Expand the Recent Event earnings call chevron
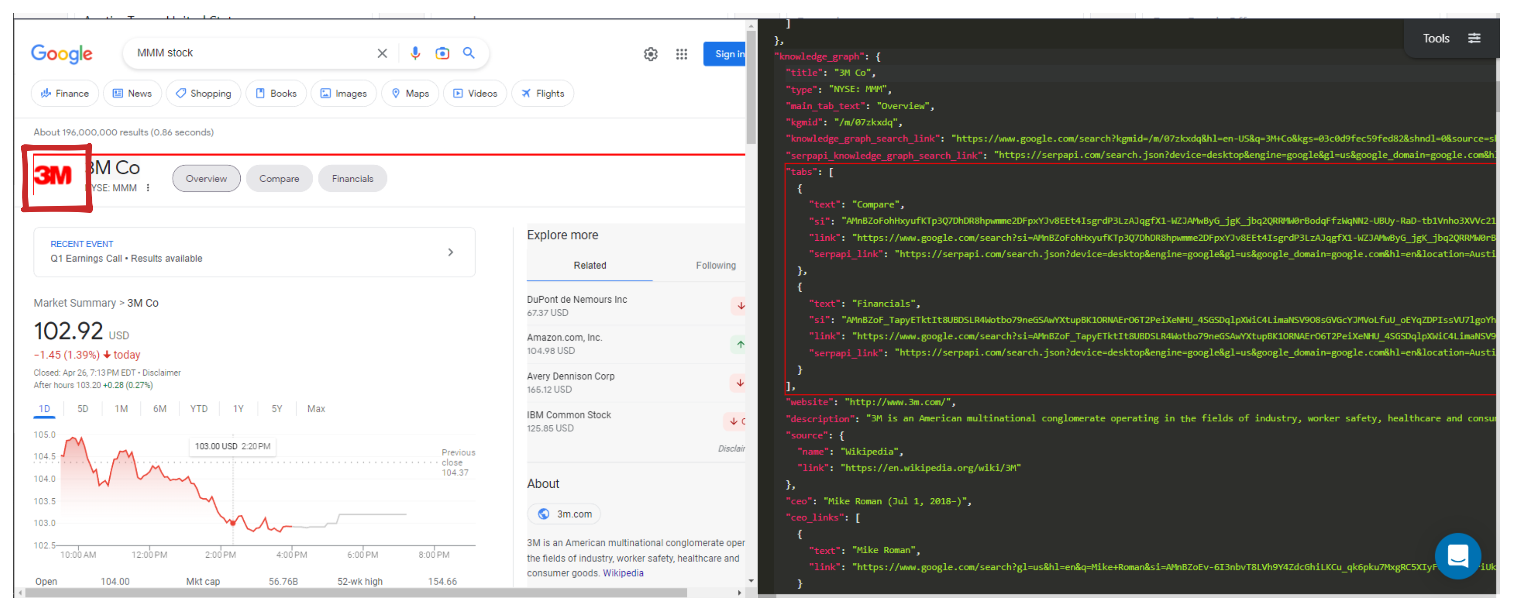 tap(451, 252)
